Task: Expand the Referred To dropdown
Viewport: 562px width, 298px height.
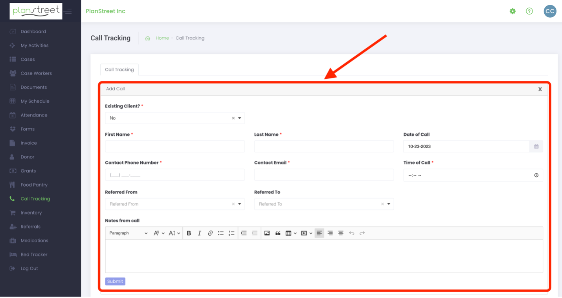Action: tap(324, 204)
